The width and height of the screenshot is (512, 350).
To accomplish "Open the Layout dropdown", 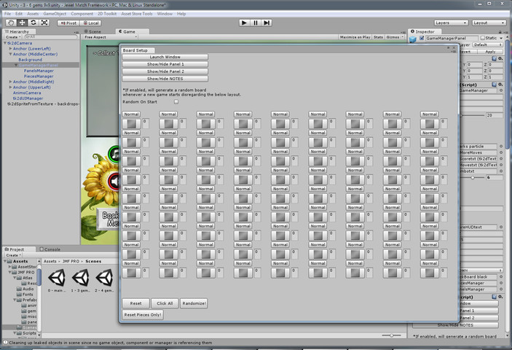I will pos(489,23).
